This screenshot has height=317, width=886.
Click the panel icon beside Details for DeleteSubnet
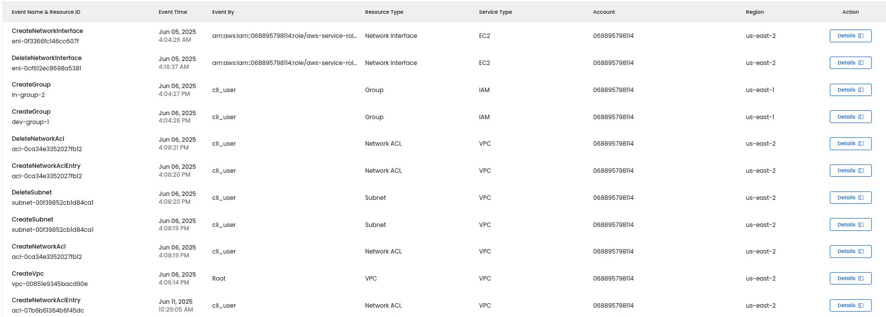(x=861, y=197)
